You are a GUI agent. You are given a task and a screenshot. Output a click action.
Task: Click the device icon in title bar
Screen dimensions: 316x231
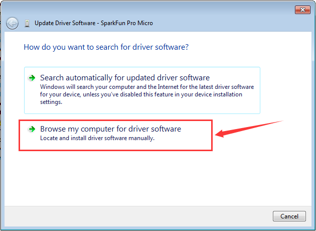[x=27, y=24]
